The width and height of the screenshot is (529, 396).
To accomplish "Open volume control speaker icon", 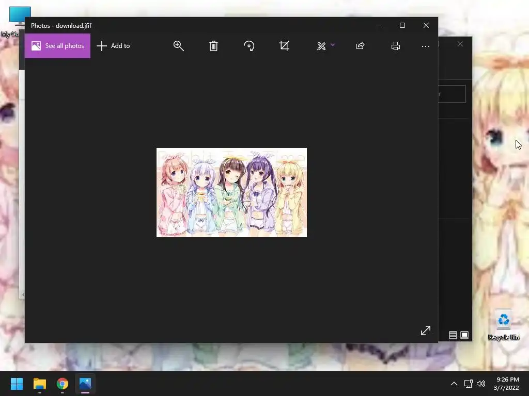I will [481, 384].
